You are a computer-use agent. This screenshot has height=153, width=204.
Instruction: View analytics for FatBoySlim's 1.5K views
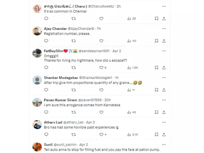pyautogui.click(x=133, y=68)
